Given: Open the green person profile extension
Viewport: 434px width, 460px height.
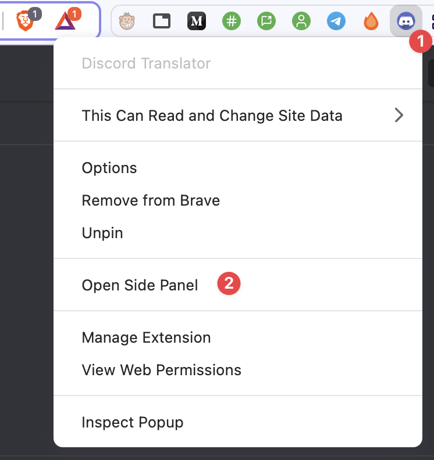Looking at the screenshot, I should (x=301, y=21).
